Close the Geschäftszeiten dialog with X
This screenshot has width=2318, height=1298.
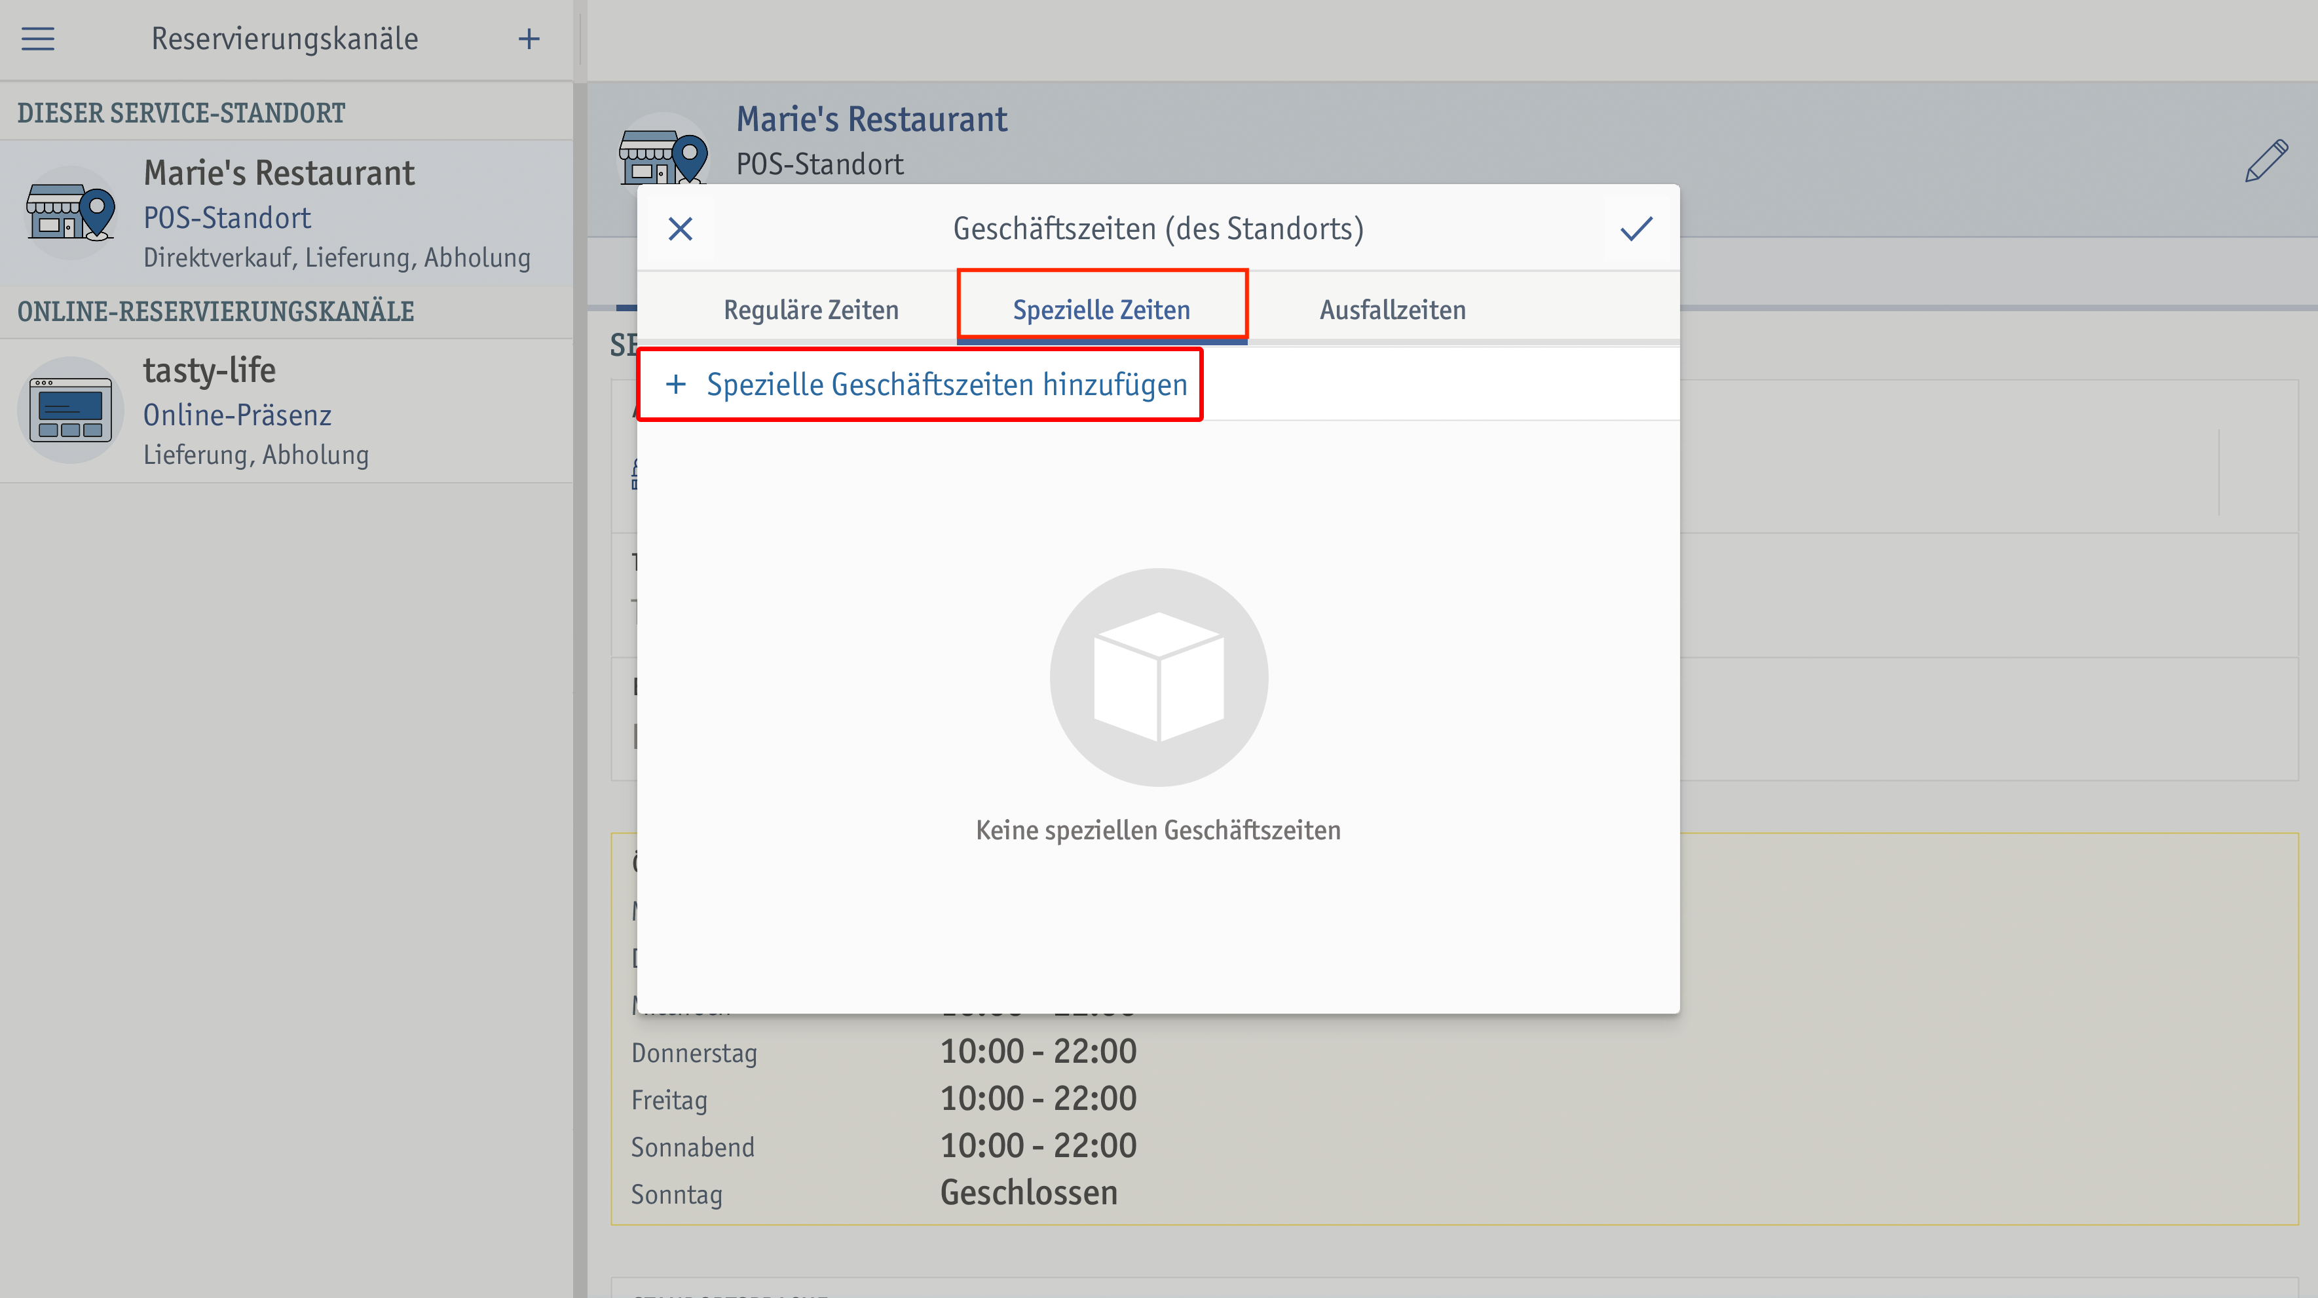[681, 229]
